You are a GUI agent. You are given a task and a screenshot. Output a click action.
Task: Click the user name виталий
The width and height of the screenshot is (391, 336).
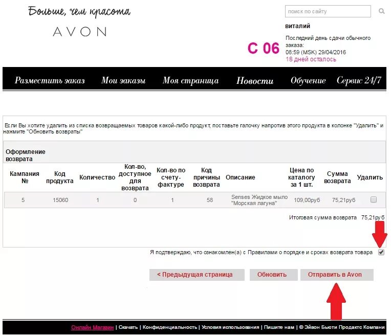pos(298,26)
